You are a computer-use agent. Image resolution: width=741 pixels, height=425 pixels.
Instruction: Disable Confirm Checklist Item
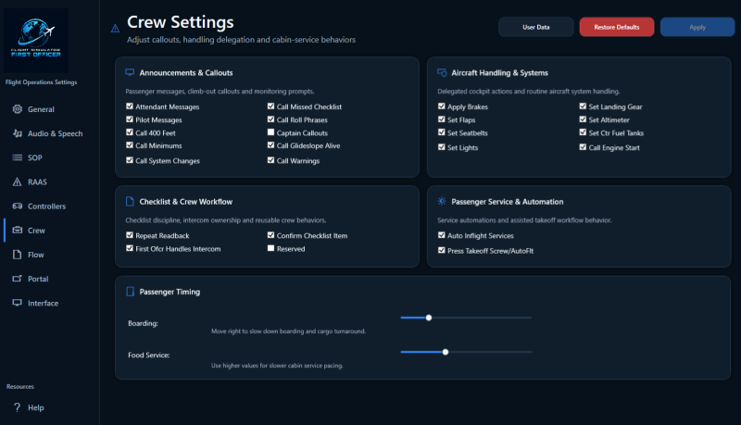[270, 234]
